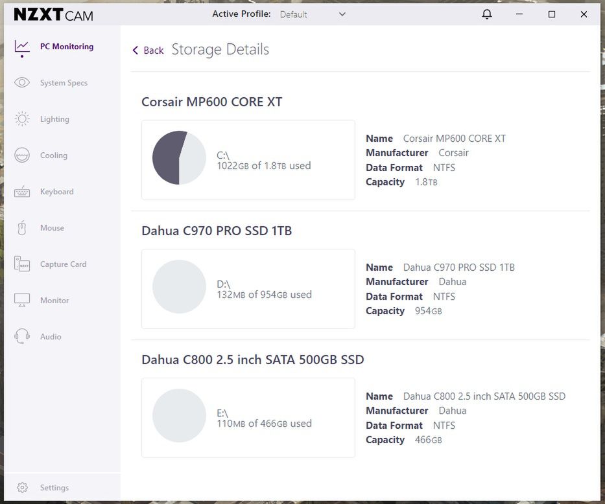The width and height of the screenshot is (605, 504).
Task: Click the D:\ drive usage pie chart
Action: pos(179,286)
